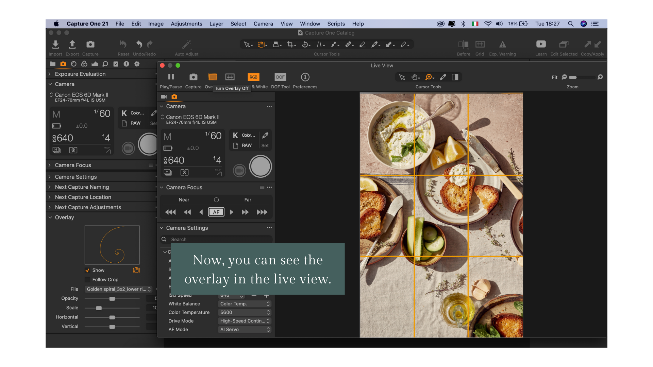Open the Adjustments menu
The image size is (653, 367).
(186, 24)
